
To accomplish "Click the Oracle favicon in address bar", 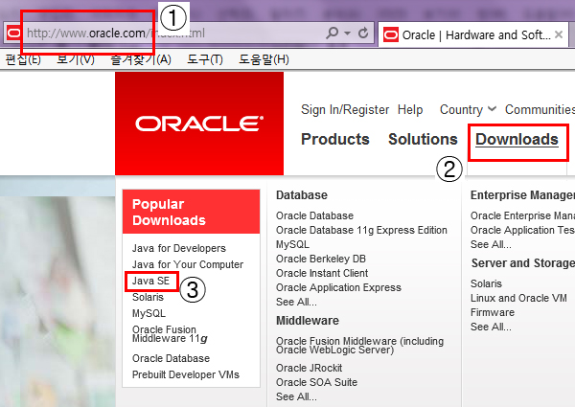I will coord(13,34).
